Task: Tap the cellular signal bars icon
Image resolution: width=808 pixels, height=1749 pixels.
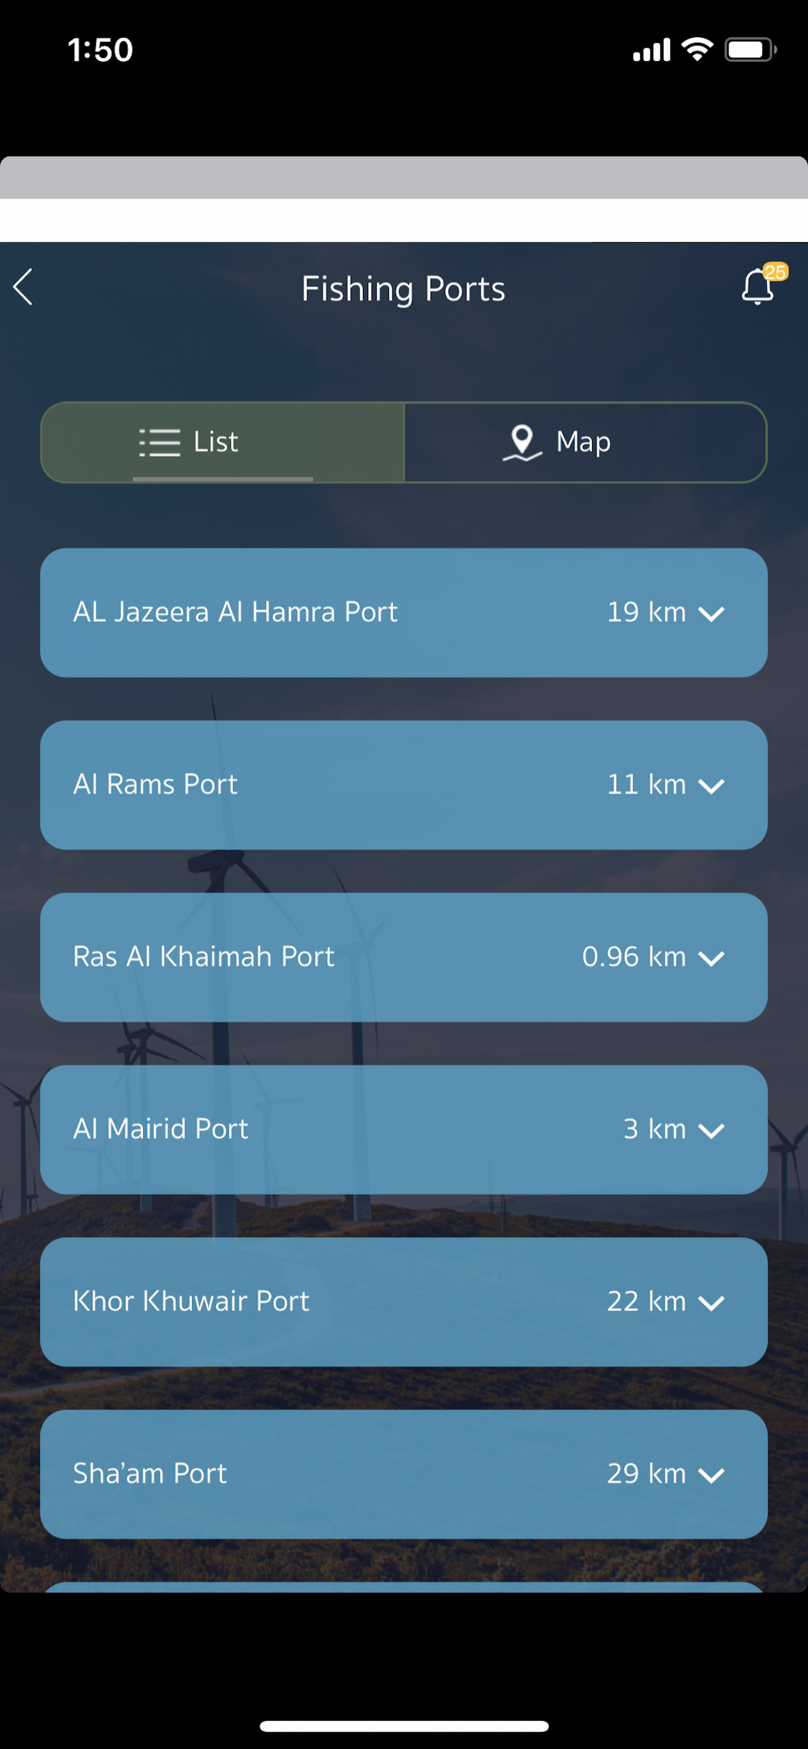Action: [651, 50]
